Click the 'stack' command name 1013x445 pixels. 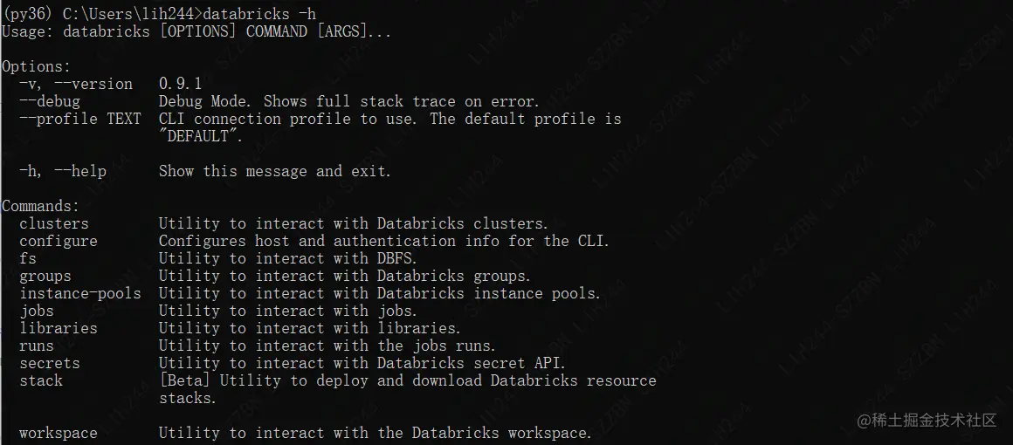coord(41,380)
